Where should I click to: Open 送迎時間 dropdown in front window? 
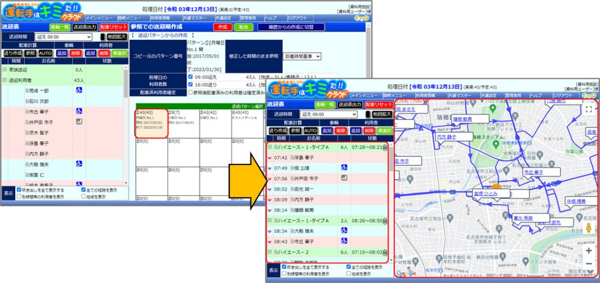click(x=329, y=114)
